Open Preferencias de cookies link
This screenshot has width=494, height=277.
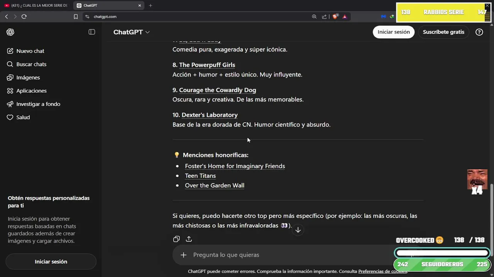(382, 271)
